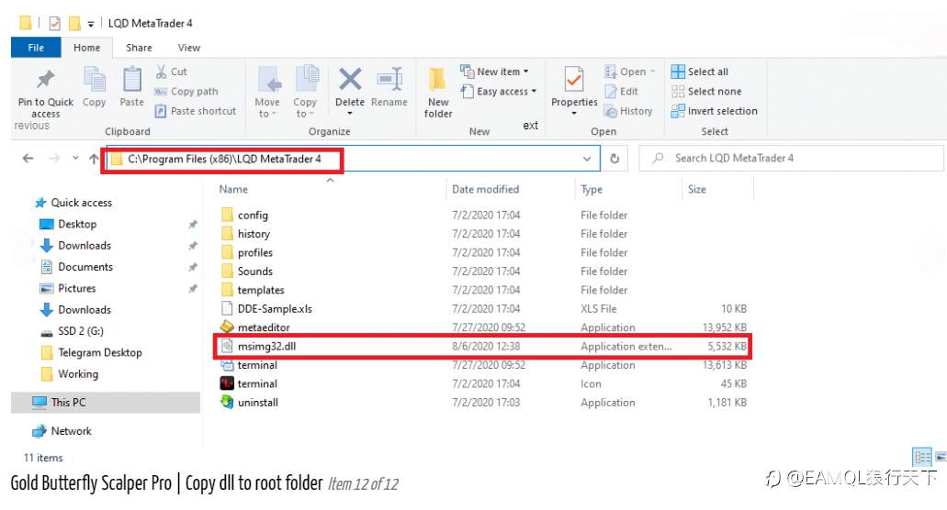Create a New folder
947x510 pixels.
[438, 92]
